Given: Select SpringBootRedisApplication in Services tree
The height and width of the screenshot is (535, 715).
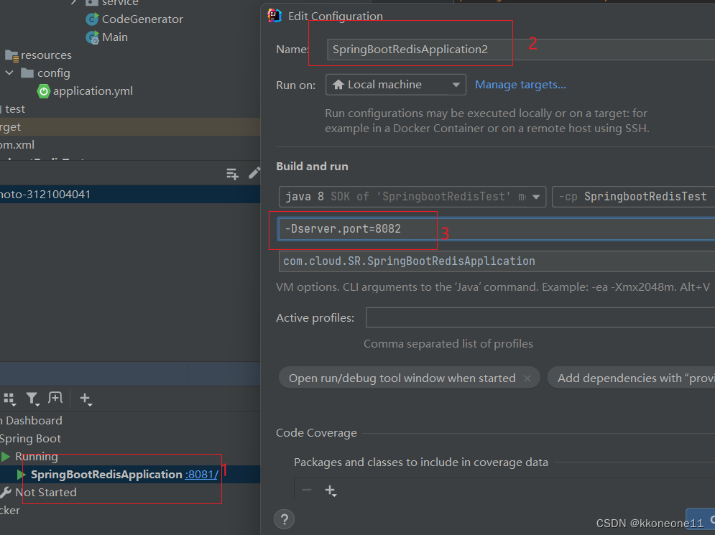Looking at the screenshot, I should [106, 475].
